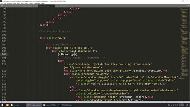Click the battery tray icon

coord(169,105)
